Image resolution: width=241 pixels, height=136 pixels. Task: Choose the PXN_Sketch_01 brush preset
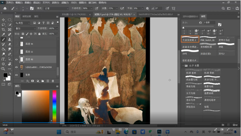coord(208,39)
